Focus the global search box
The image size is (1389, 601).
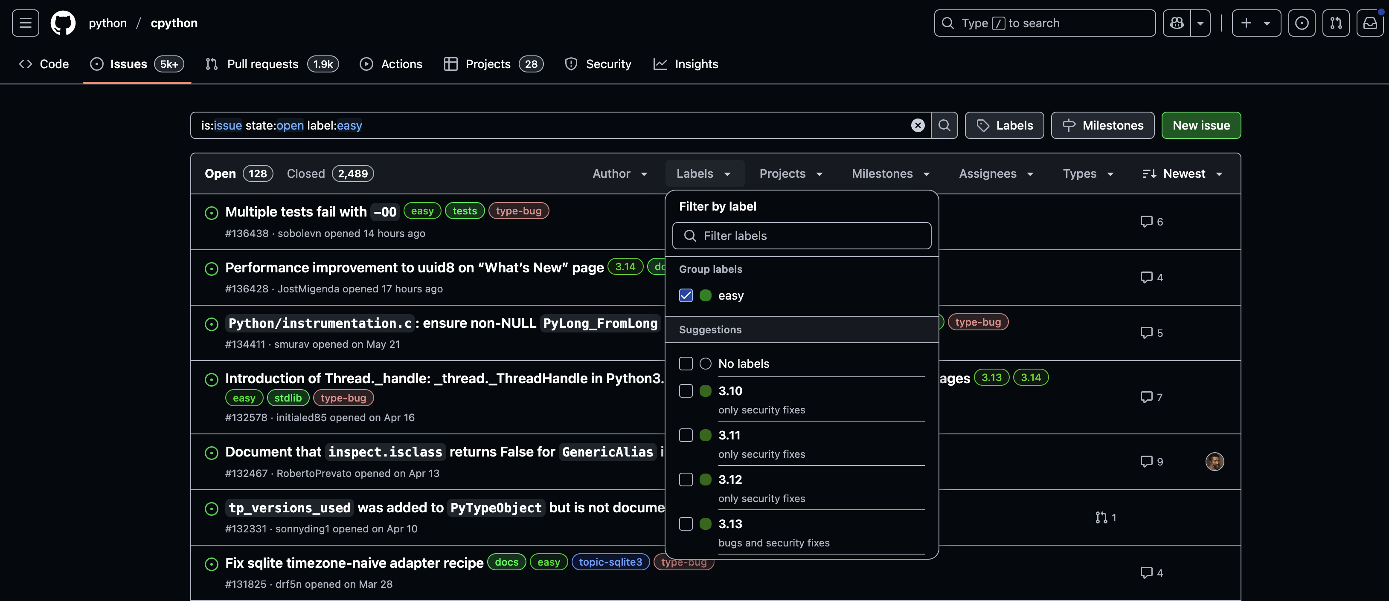[x=1044, y=23]
